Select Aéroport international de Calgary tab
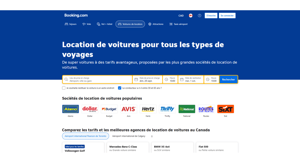 (129, 136)
